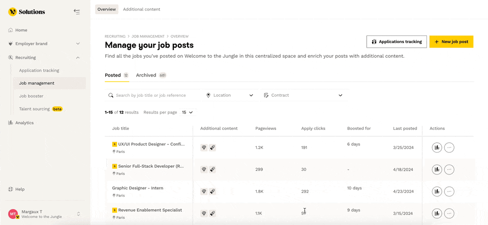Click the second additional-content icon in UX/UI row
488x225 pixels.
[212, 147]
